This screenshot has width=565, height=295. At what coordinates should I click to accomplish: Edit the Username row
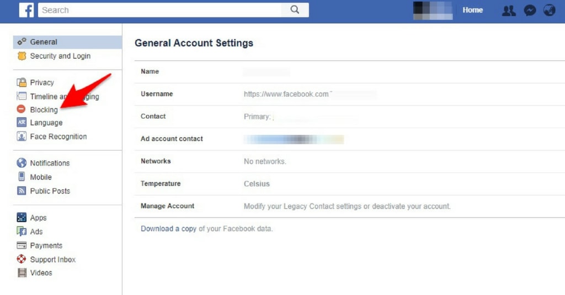349,94
